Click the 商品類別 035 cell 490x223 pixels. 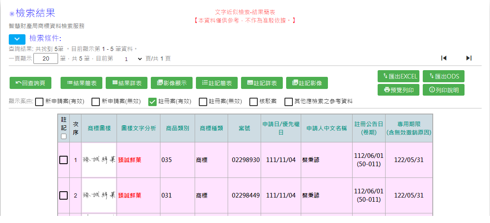(178, 160)
